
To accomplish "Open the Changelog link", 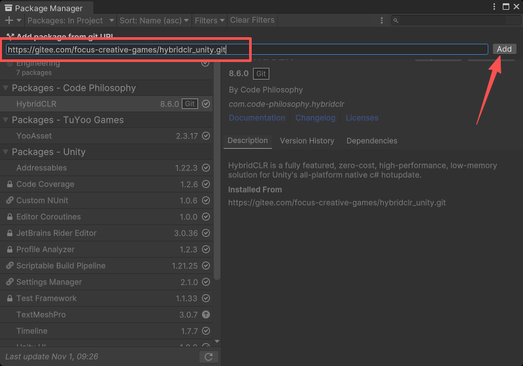I will [x=315, y=118].
